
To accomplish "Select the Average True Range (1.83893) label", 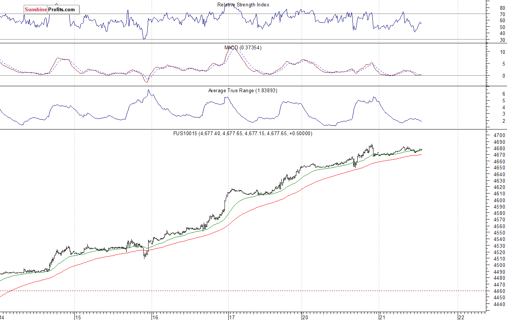I will (x=243, y=91).
